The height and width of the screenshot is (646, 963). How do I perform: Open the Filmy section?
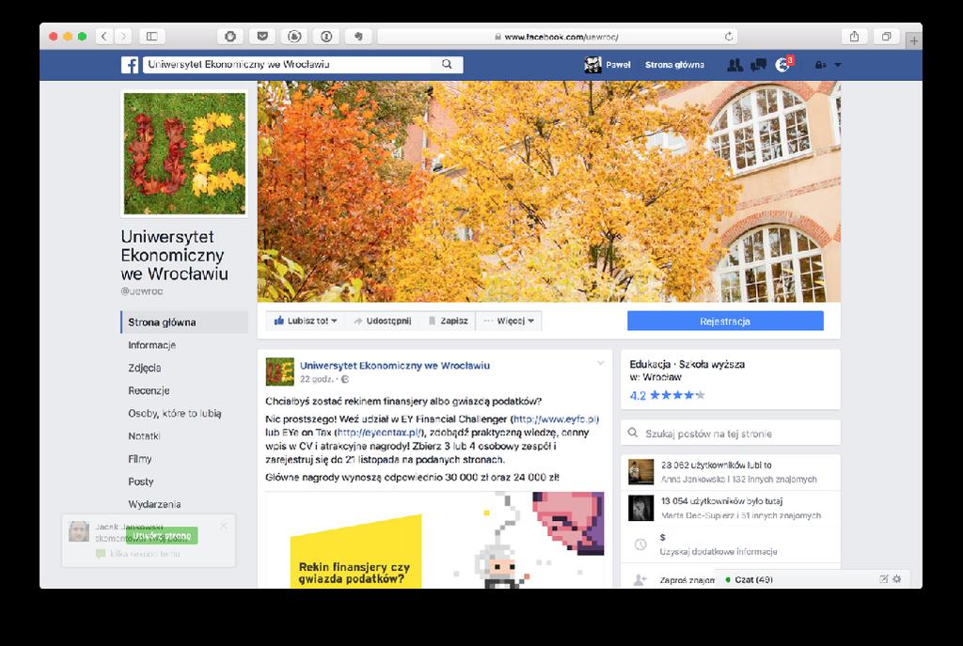tap(139, 459)
